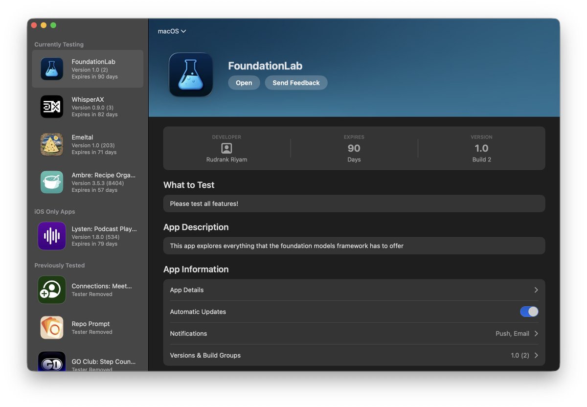587x407 pixels.
Task: Open App Details row
Action: click(354, 290)
